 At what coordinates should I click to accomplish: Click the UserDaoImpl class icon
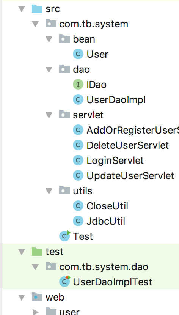[78, 100]
